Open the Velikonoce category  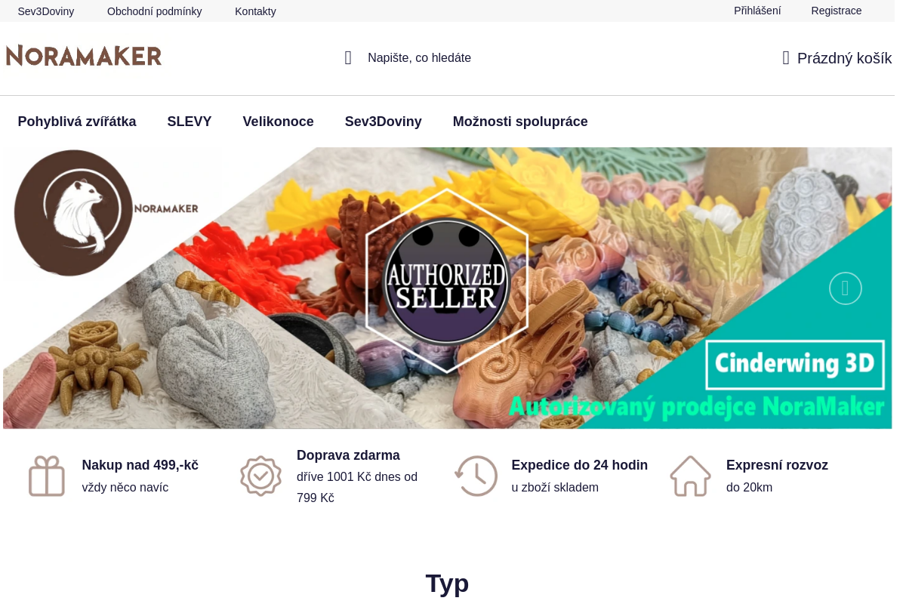coord(278,122)
